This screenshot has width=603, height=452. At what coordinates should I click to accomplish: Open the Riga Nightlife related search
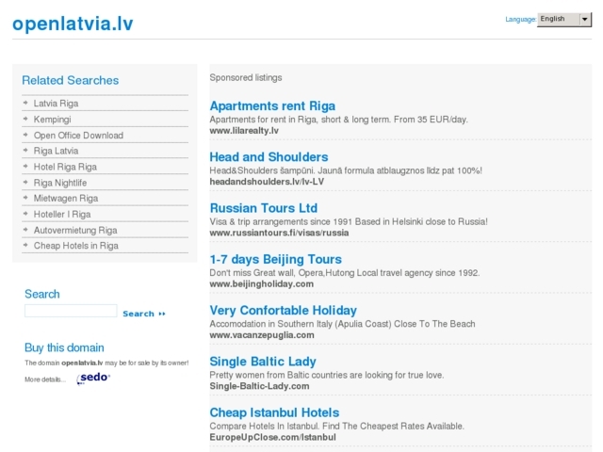pyautogui.click(x=60, y=183)
